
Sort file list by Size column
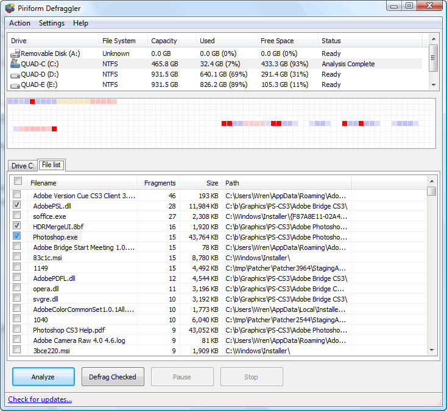[201, 183]
